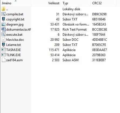This screenshot has height=113, width=120.
Task: Select the compile.bat batch file icon
Action: 4,14
